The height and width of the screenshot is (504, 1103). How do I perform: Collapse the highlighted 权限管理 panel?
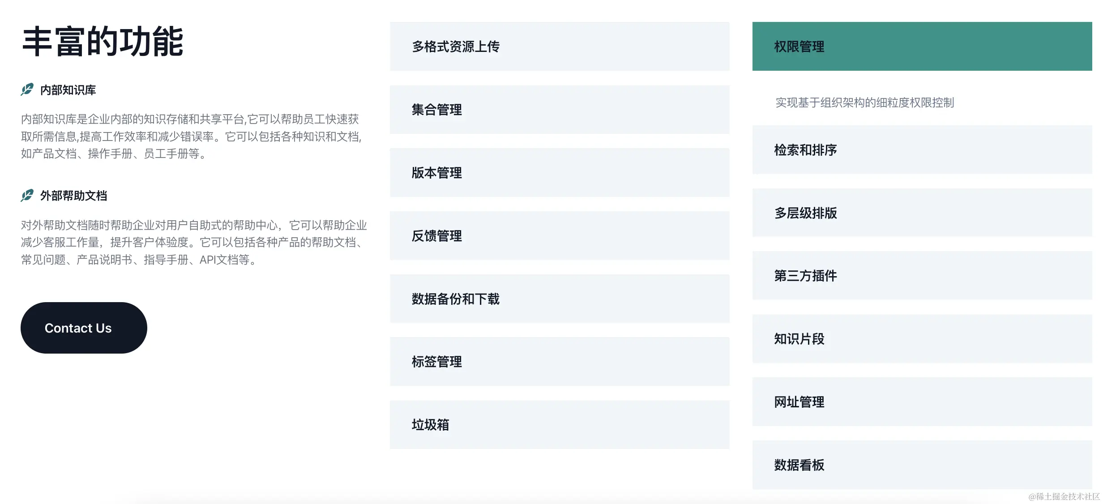[x=922, y=47]
